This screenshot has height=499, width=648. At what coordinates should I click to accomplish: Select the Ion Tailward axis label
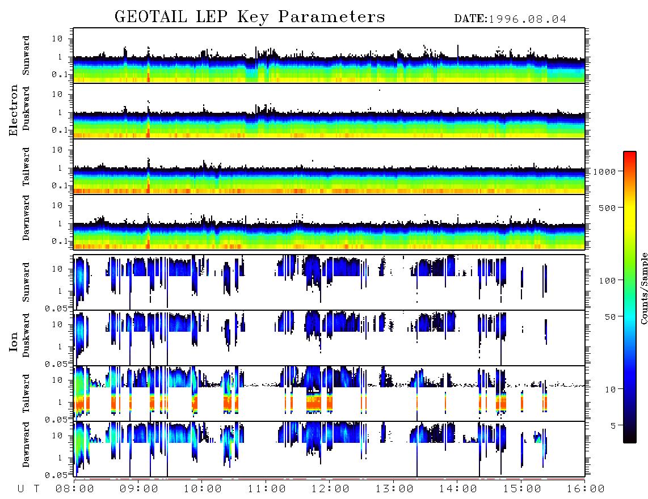click(x=26, y=394)
